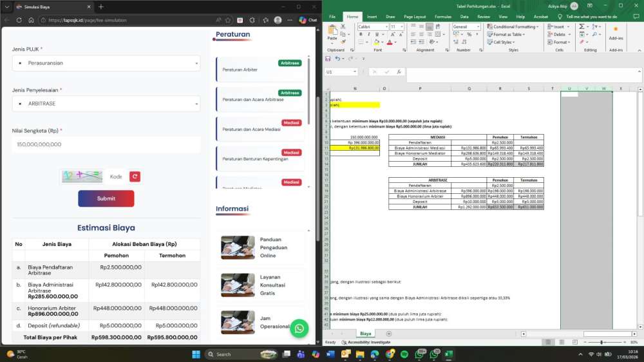The width and height of the screenshot is (644, 362).
Task: Switch to the Formulas ribbon tab
Action: tap(443, 17)
